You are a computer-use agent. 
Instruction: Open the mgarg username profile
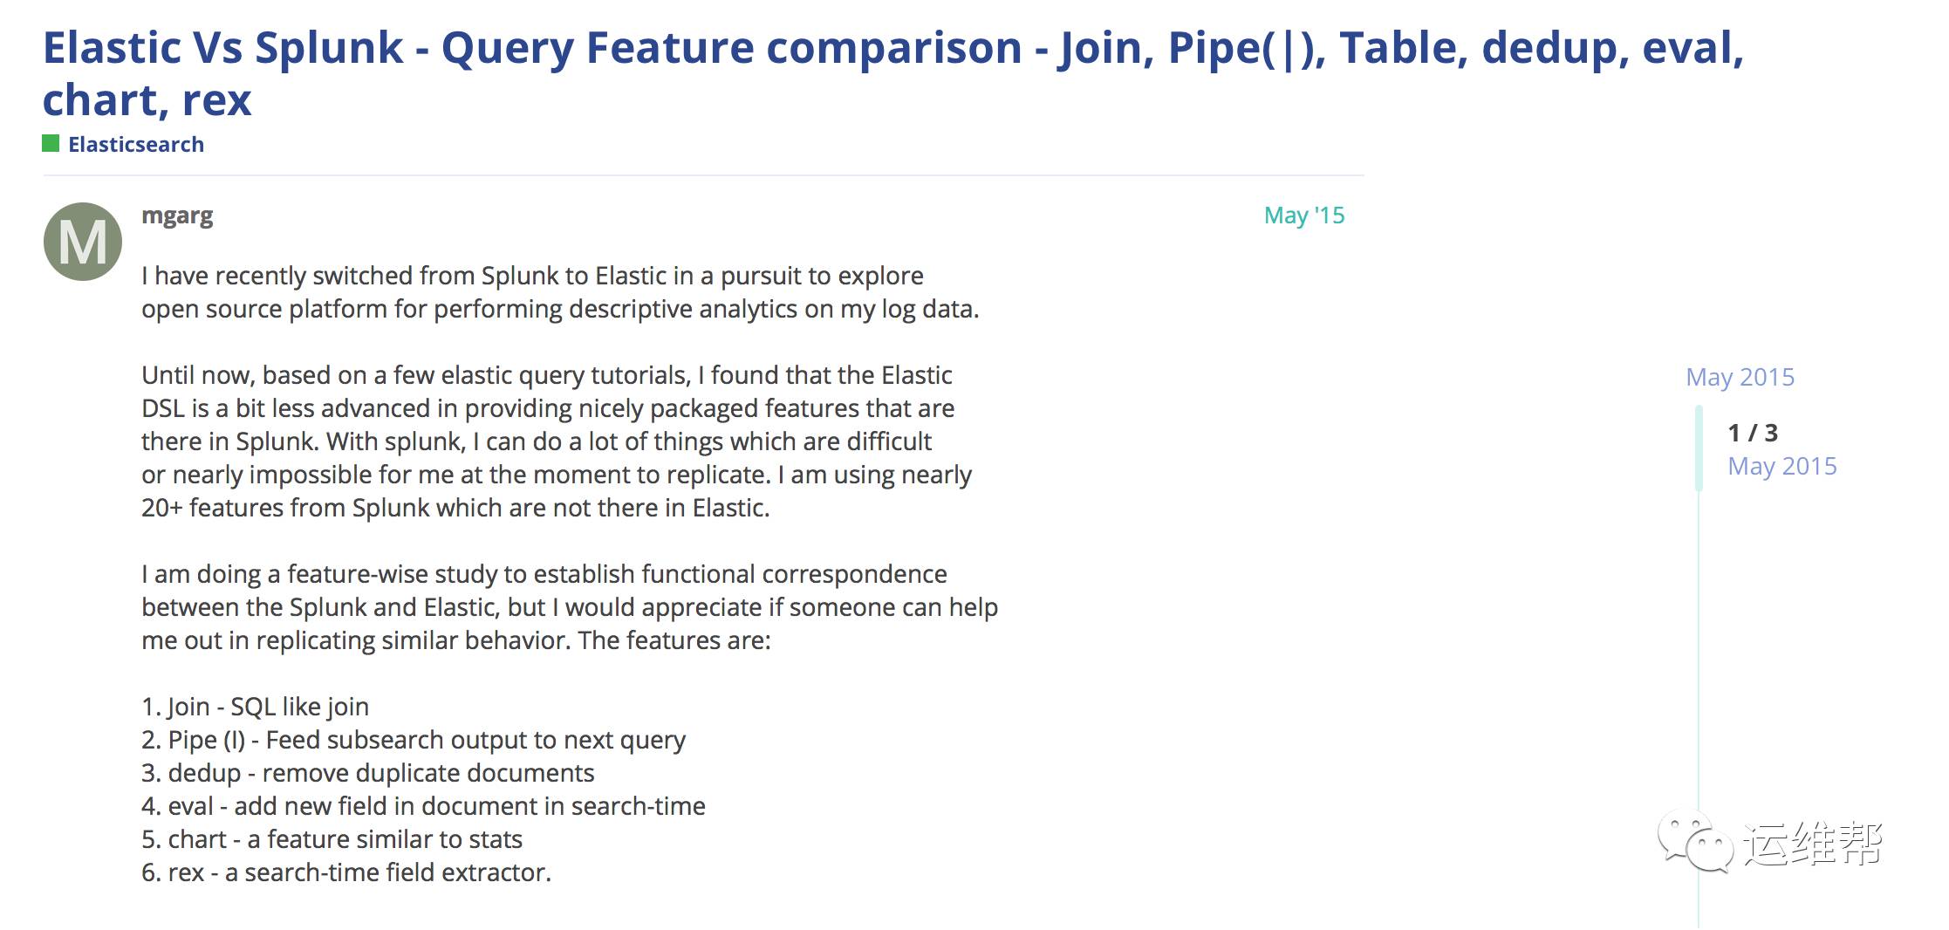coord(177,215)
